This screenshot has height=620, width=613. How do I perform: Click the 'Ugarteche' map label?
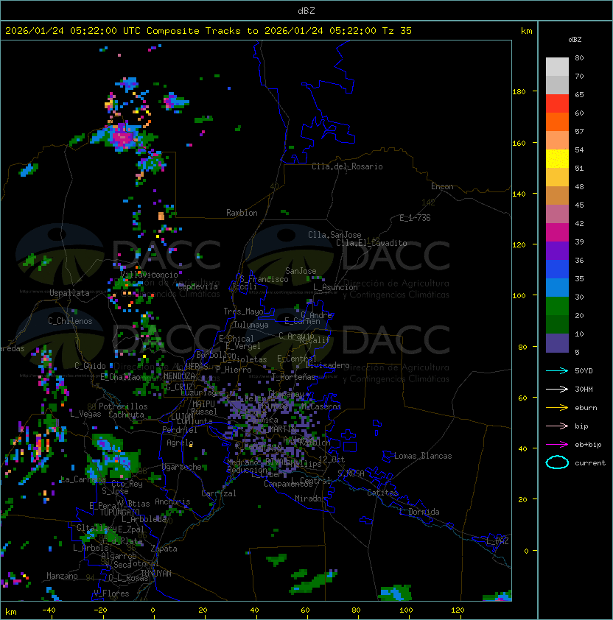point(182,467)
